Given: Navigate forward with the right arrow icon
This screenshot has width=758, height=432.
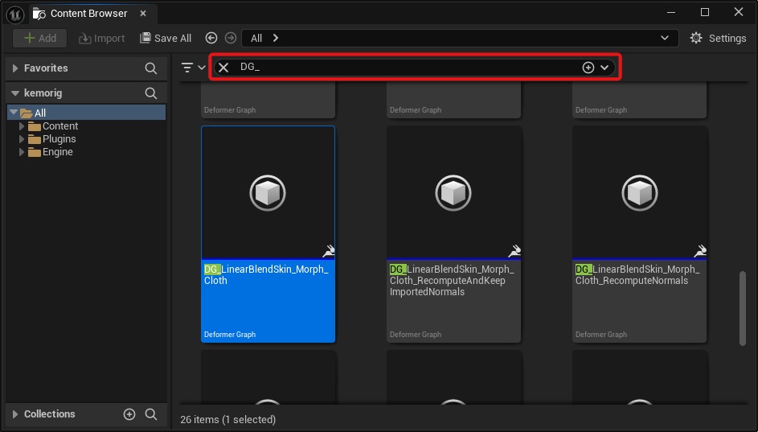Looking at the screenshot, I should [x=231, y=38].
